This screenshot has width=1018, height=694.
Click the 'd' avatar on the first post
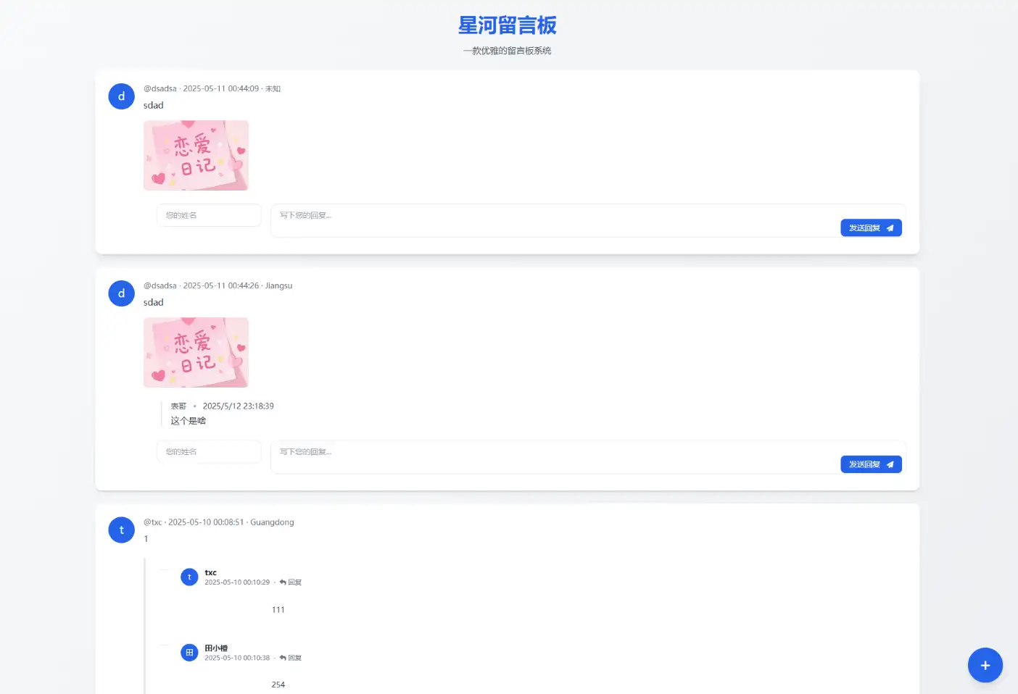[x=121, y=96]
